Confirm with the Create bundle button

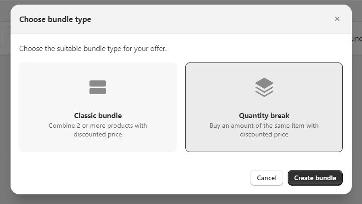315,178
